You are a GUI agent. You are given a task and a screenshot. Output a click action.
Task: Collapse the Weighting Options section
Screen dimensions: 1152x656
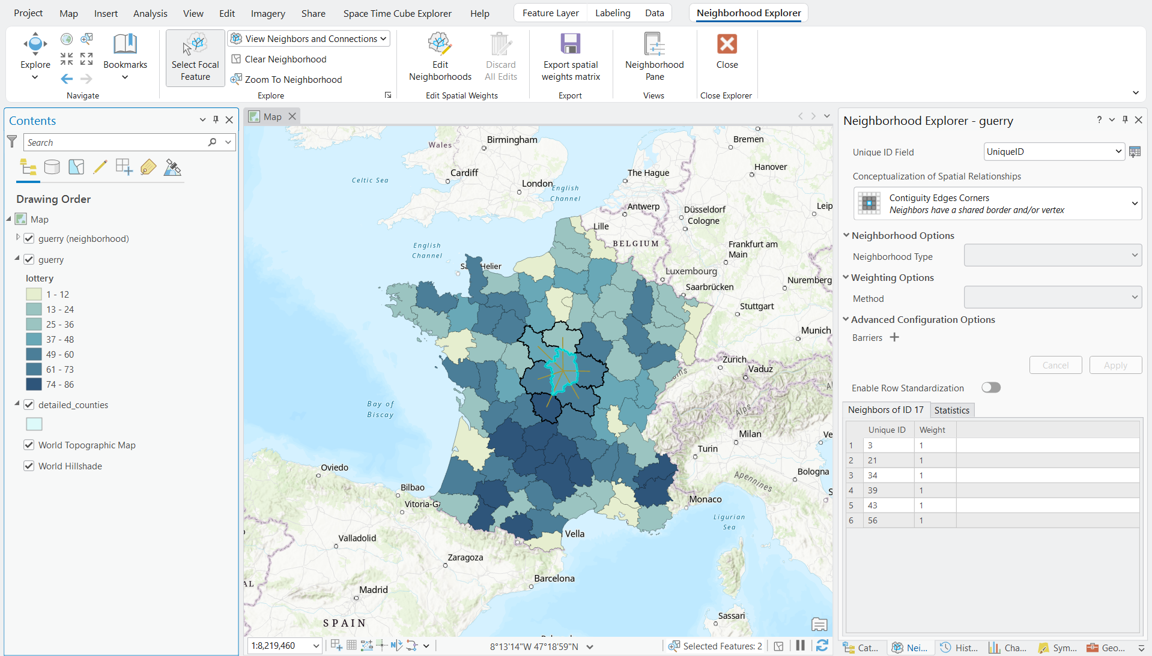[846, 277]
